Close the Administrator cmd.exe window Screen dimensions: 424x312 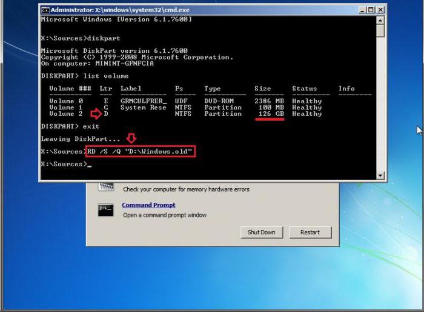[380, 10]
